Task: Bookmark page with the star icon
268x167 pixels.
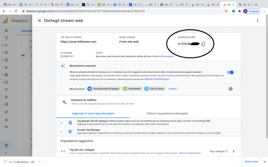Action: click(x=226, y=11)
